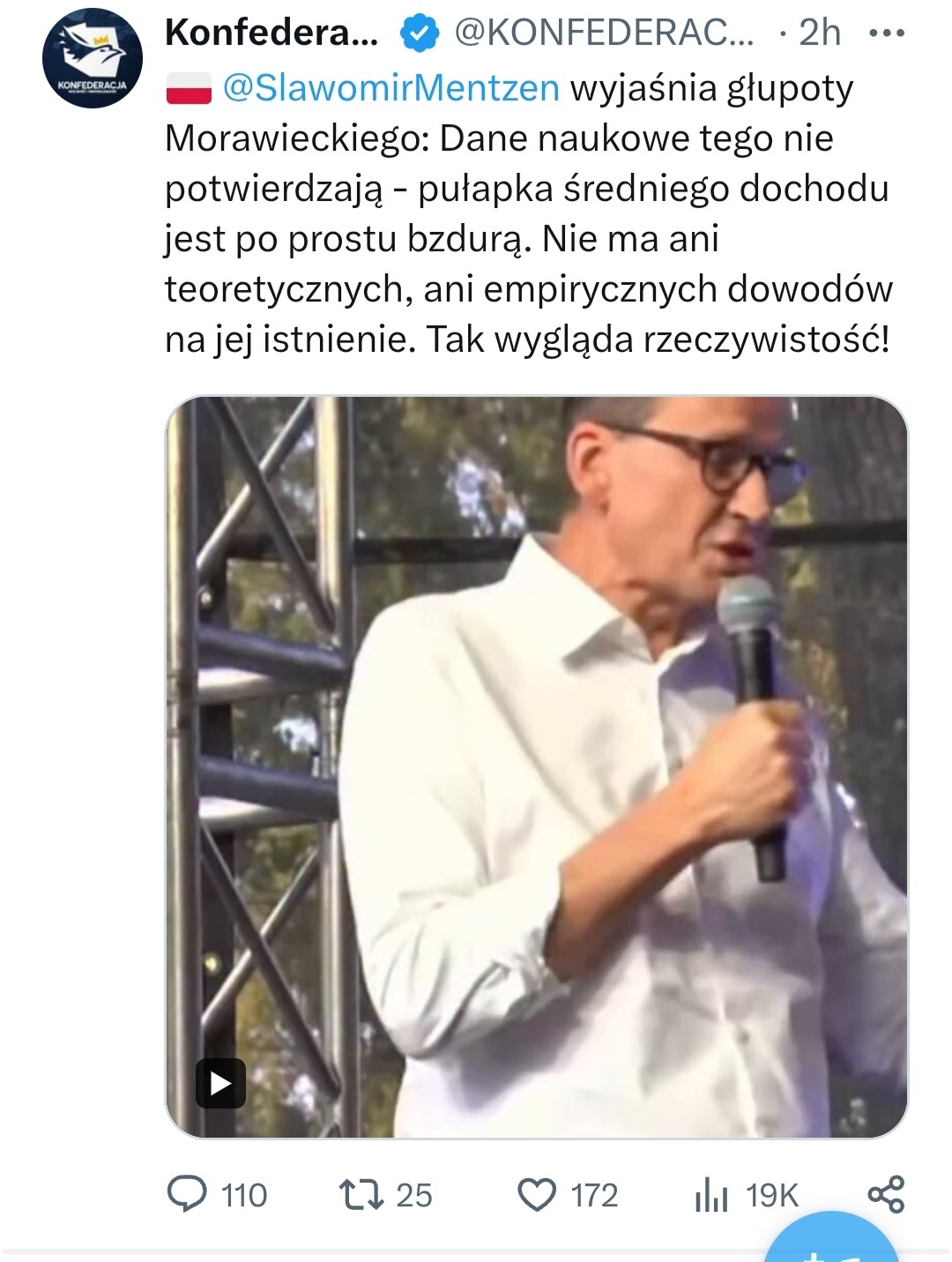Open the video thumbnail of the speaker
The image size is (952, 1262).
(537, 766)
